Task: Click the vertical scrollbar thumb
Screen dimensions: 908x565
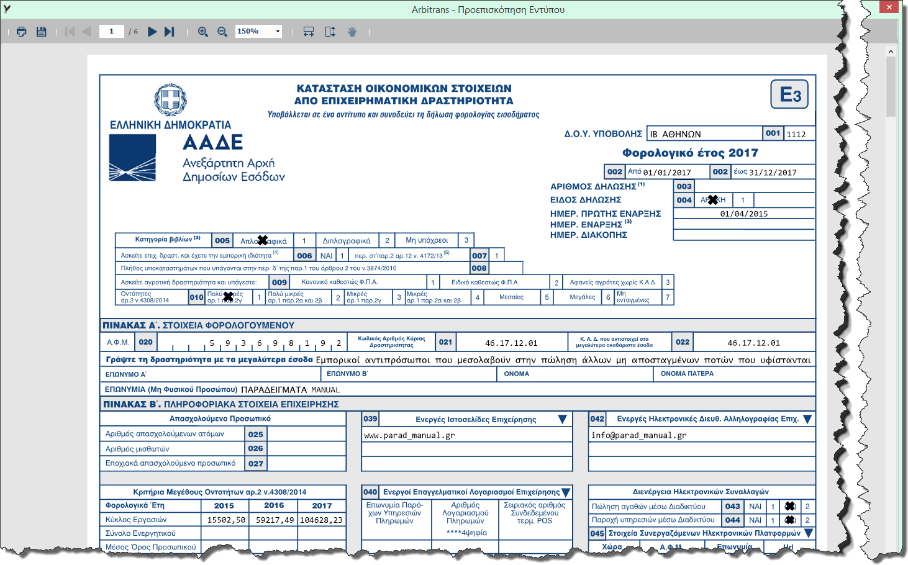Action: click(x=891, y=87)
